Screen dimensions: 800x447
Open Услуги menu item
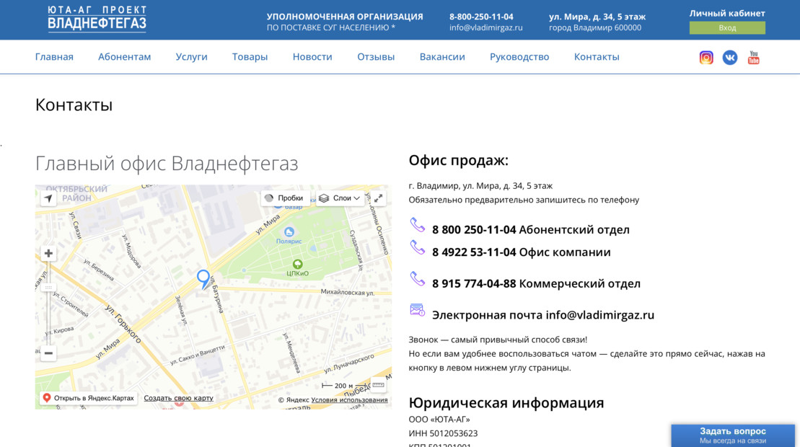pyautogui.click(x=191, y=56)
